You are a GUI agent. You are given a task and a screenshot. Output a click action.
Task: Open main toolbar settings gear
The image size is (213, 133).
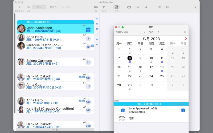coord(167,7)
